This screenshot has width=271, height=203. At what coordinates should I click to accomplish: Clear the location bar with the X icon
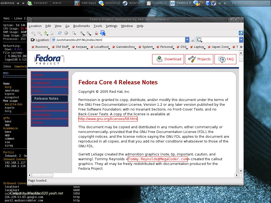pyautogui.click(x=33, y=40)
